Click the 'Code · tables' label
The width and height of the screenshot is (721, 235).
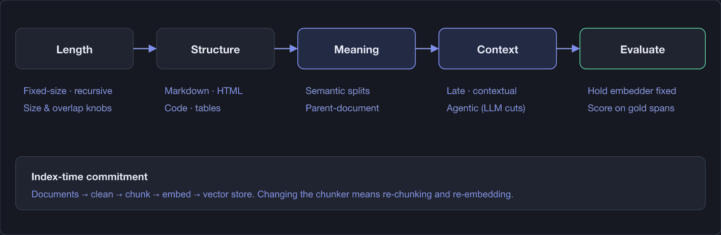point(192,108)
